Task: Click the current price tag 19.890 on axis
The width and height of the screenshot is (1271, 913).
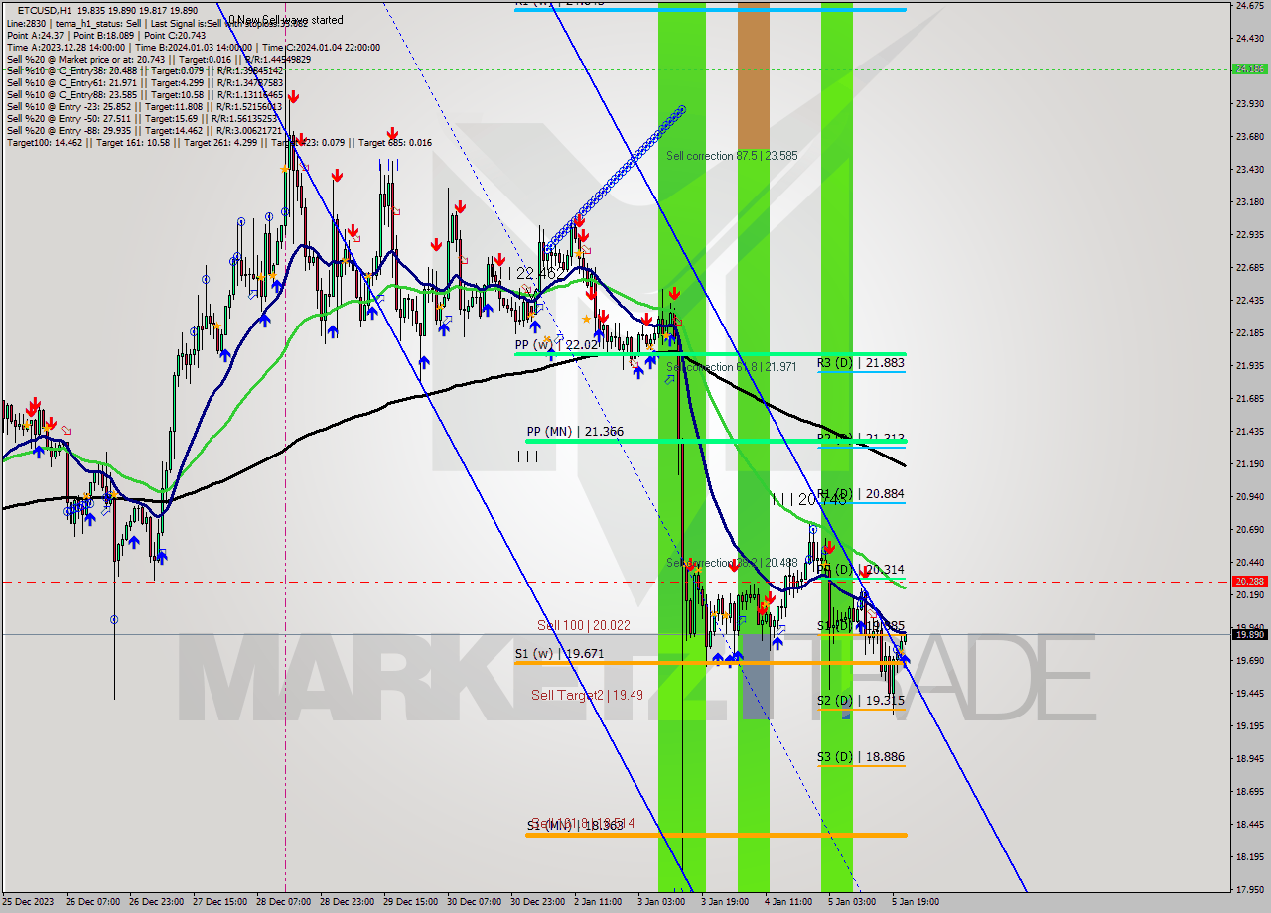Action: tap(1249, 634)
